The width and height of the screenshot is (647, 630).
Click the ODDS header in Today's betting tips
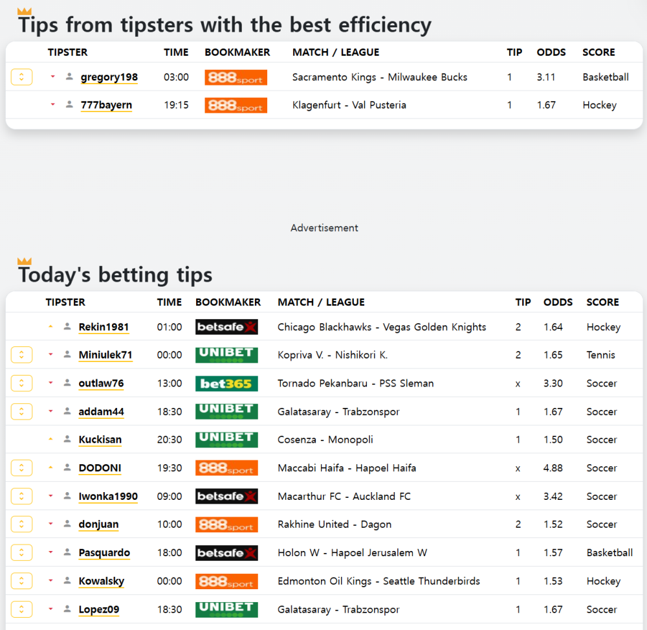pos(558,302)
